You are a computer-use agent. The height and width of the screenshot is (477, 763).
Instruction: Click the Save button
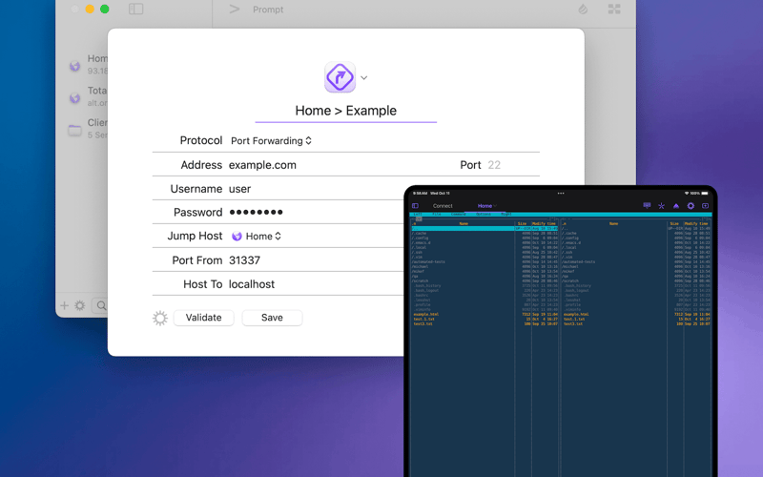click(272, 318)
